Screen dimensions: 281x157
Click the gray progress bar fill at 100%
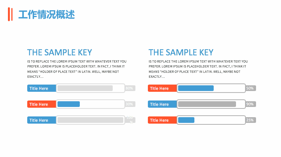90,120
